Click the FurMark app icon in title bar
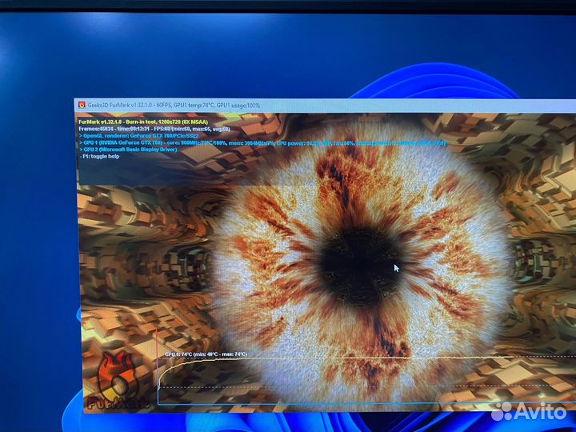 click(82, 105)
